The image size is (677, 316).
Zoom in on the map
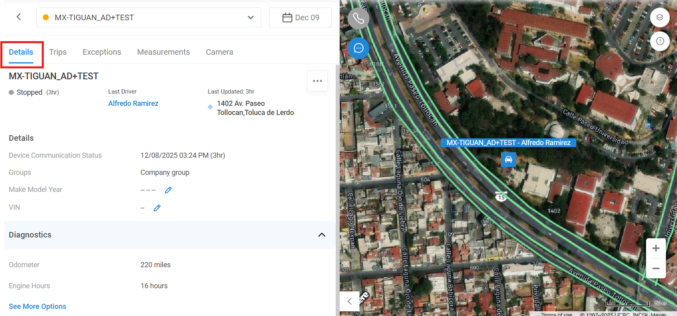656,248
